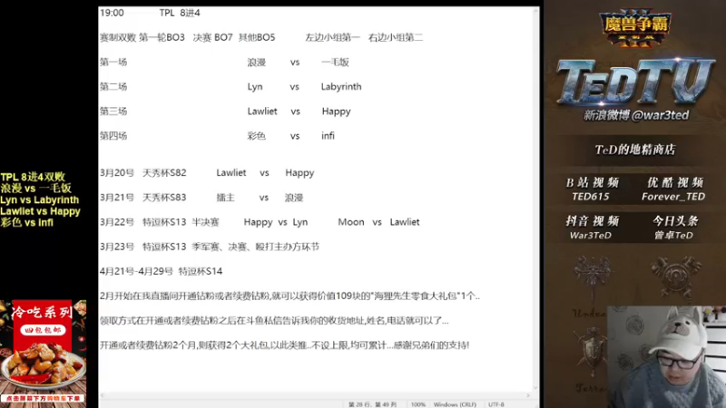Open 抖音视频 War3TeD link
Screen dimensions: 726x408
592,228
